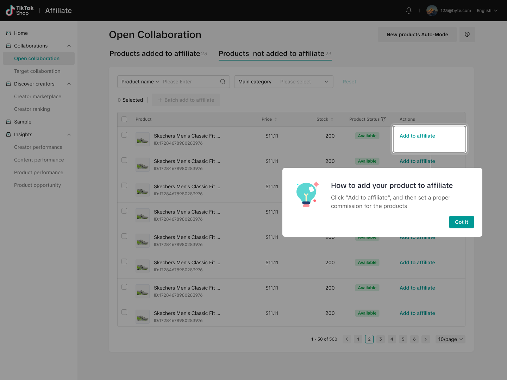Click the Sample icon in the sidebar
Image resolution: width=507 pixels, height=380 pixels.
tap(8, 122)
